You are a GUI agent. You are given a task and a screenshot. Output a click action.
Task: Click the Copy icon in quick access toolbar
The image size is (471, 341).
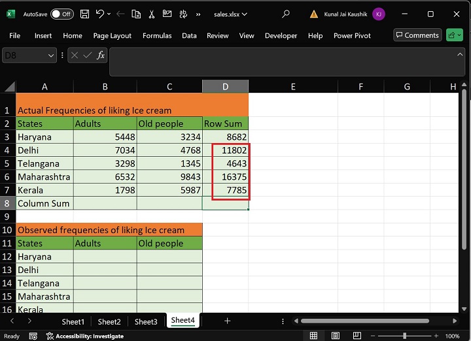tap(136, 14)
